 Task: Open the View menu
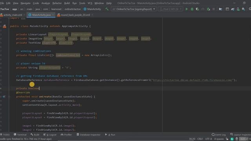pos(16,3)
